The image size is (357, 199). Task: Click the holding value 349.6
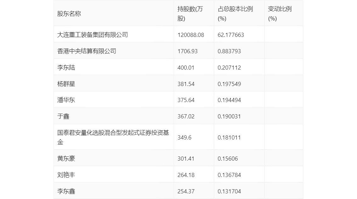[184, 138]
